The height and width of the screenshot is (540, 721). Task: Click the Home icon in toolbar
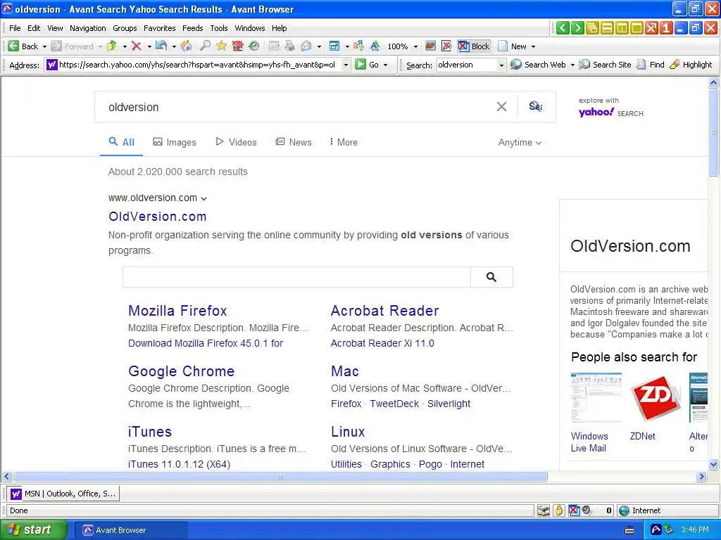(186, 46)
